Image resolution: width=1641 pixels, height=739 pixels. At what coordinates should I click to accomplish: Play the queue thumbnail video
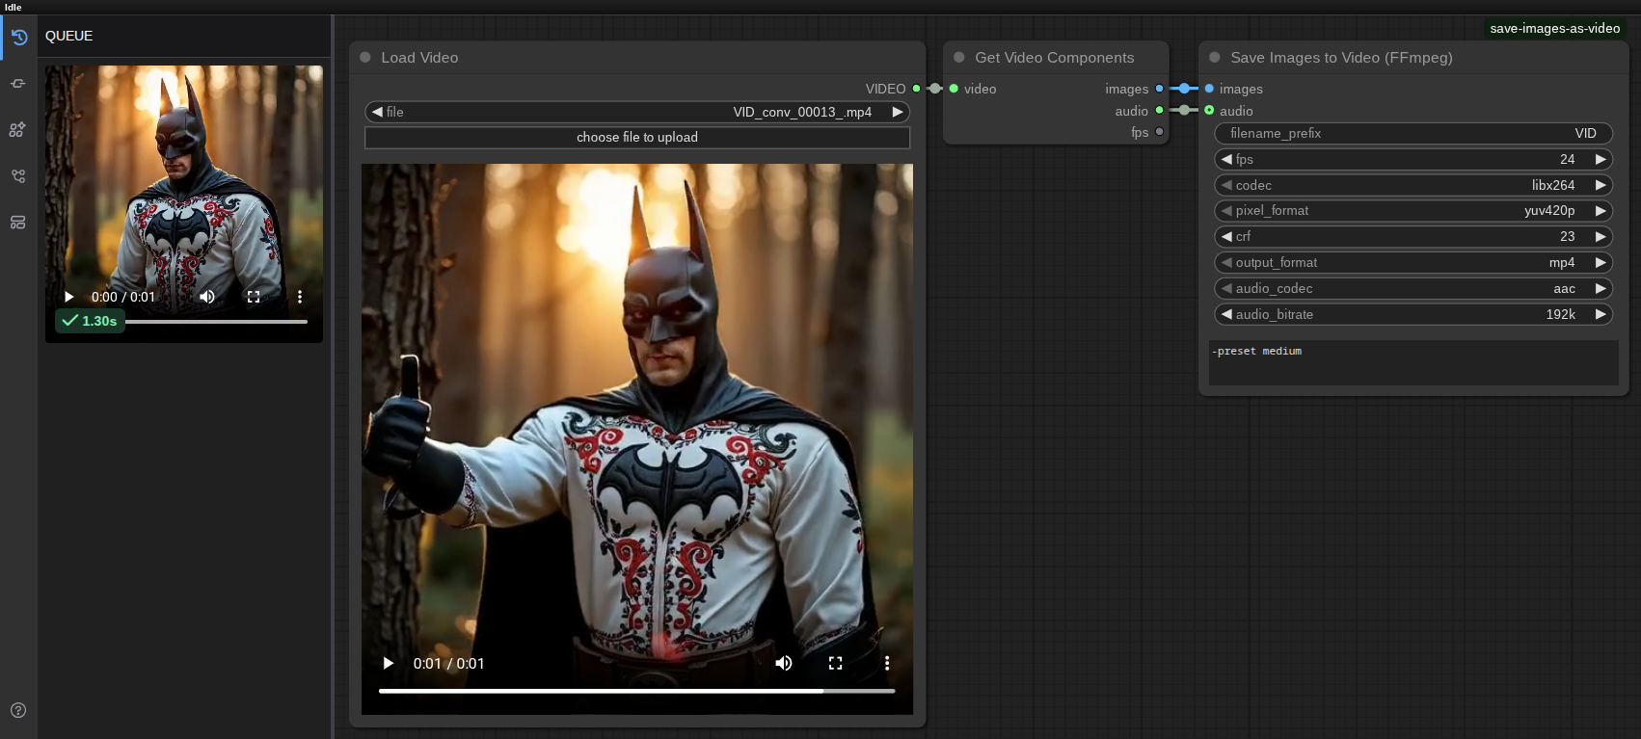(68, 297)
